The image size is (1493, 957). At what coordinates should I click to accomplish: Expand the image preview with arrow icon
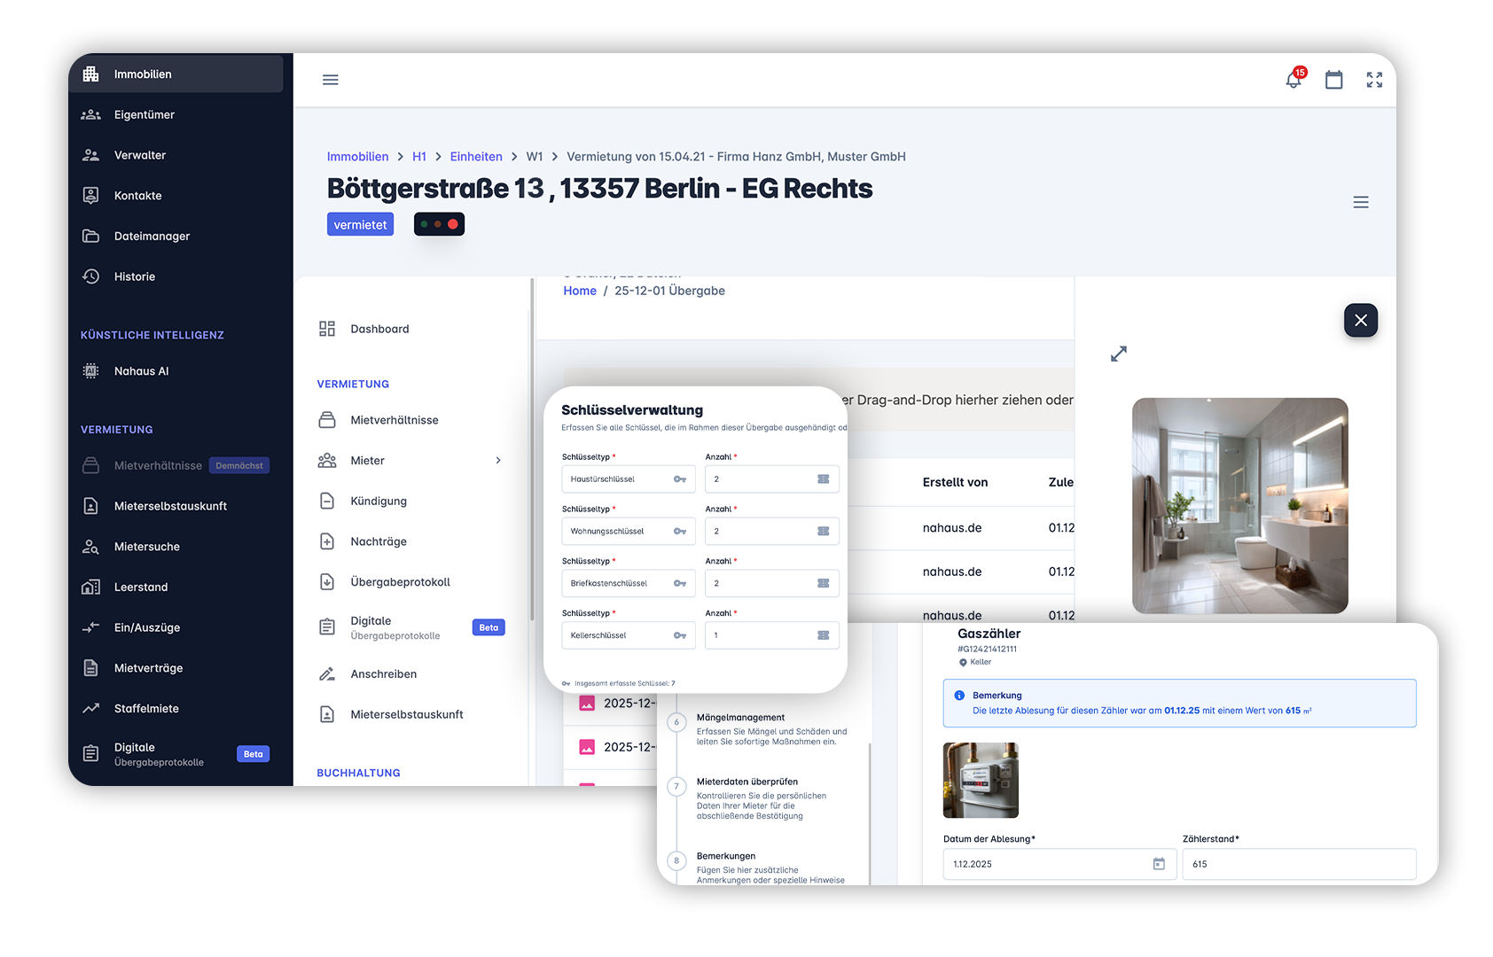1119,354
